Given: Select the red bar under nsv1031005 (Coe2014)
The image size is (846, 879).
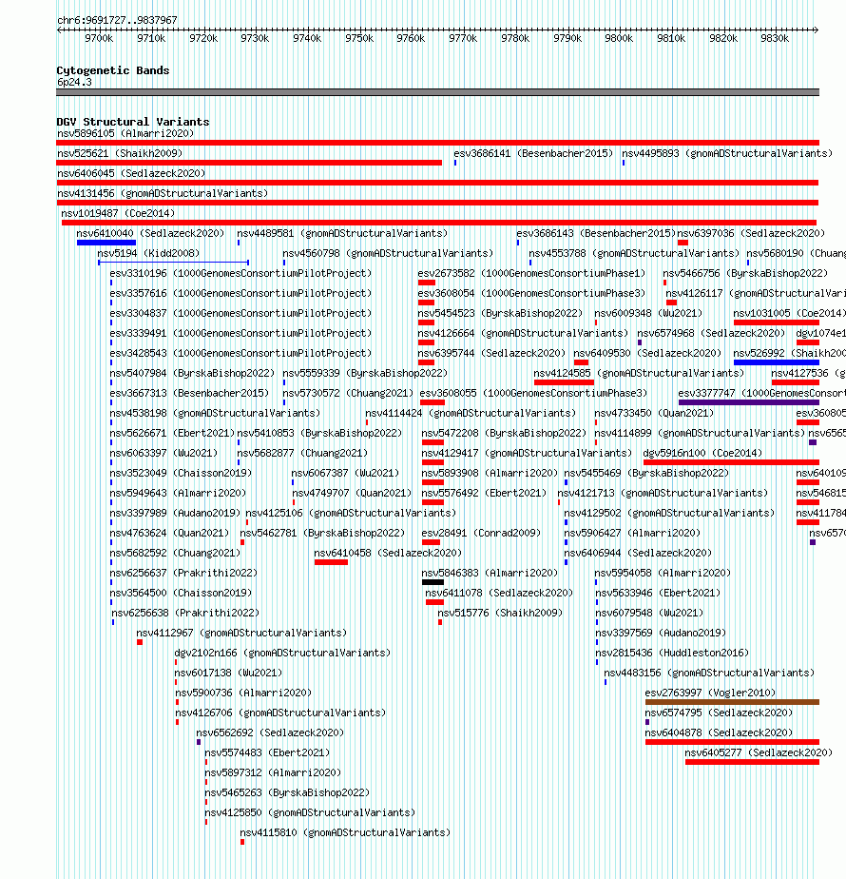Looking at the screenshot, I should point(777,322).
